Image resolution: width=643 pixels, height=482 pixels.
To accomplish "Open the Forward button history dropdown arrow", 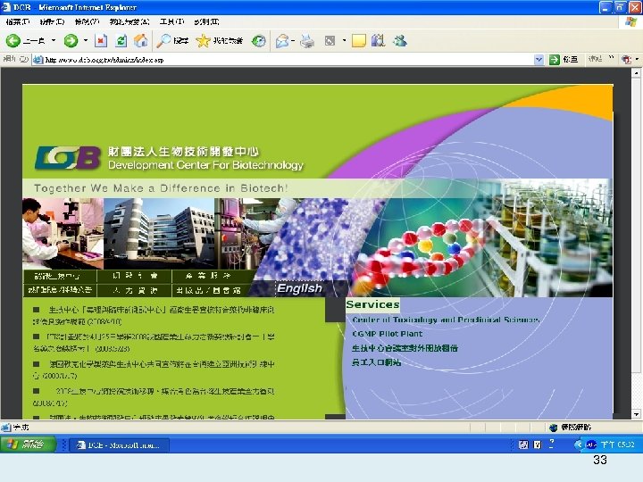I will (x=86, y=40).
